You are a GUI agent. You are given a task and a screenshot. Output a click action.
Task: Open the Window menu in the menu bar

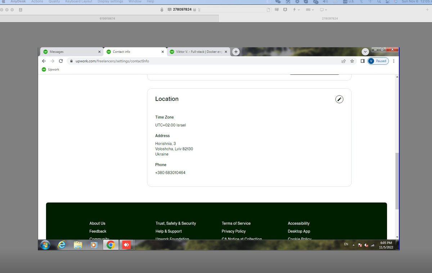pyautogui.click(x=135, y=1)
